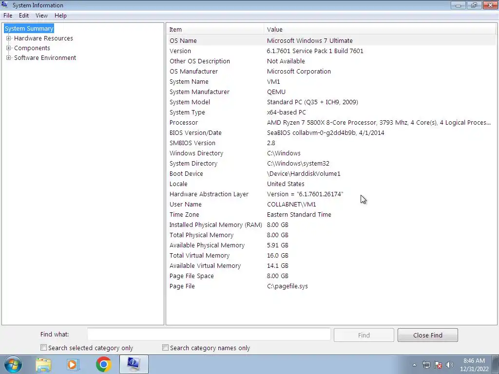Expand the Components tree node
The width and height of the screenshot is (499, 374).
9,48
